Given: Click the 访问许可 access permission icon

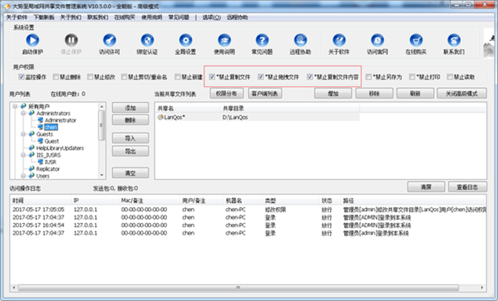Looking at the screenshot, I should 109,40.
